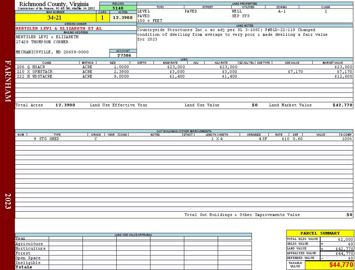The image size is (355, 270).
Task: Click the Agriculture row label
Action: (29, 244)
